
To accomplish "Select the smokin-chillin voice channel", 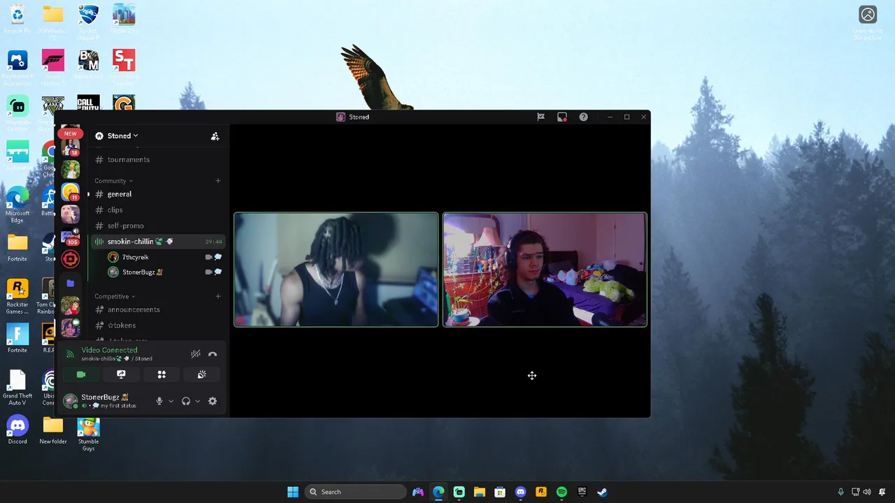I will pos(157,242).
